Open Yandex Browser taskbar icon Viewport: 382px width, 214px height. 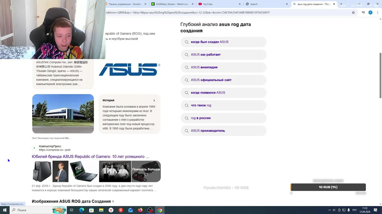[x=111, y=210]
